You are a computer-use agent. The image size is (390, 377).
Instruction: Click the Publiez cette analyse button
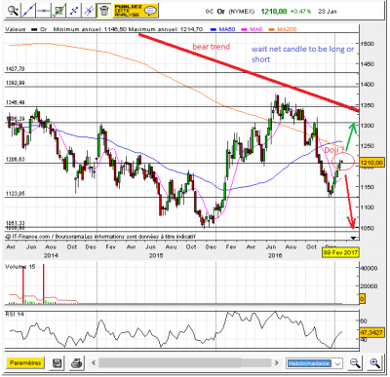136,11
